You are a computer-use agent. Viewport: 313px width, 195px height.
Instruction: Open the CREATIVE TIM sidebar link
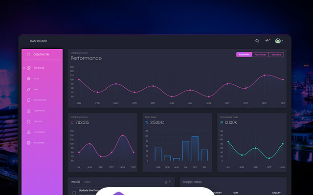tap(41, 55)
